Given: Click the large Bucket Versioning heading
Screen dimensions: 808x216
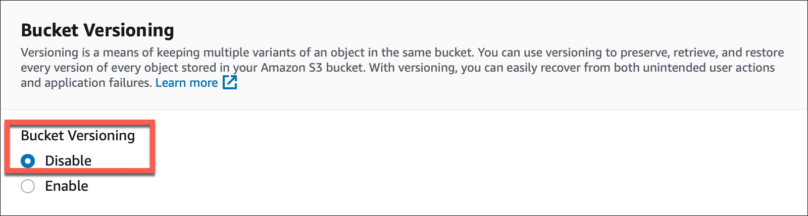Looking at the screenshot, I should click(97, 30).
